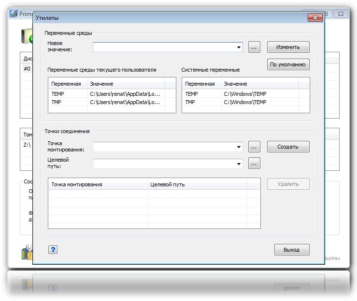Viewport: 357px width, 301px height.
Task: Sort by Точка монтирования column header
Action: [98, 184]
